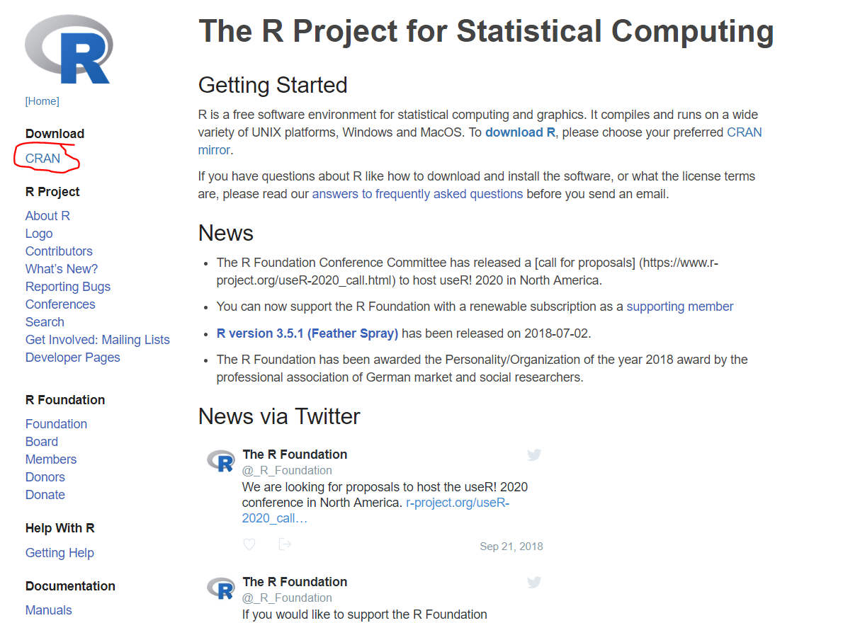Click the R Foundation avatar on second tweet
The width and height of the screenshot is (843, 623).
coord(221,589)
